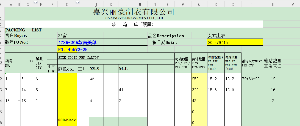
Task: Select the column G header
Action: [67, 4]
